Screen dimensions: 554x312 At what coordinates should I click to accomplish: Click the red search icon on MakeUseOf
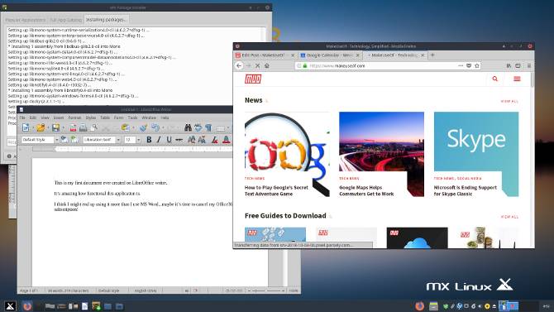pyautogui.click(x=495, y=79)
